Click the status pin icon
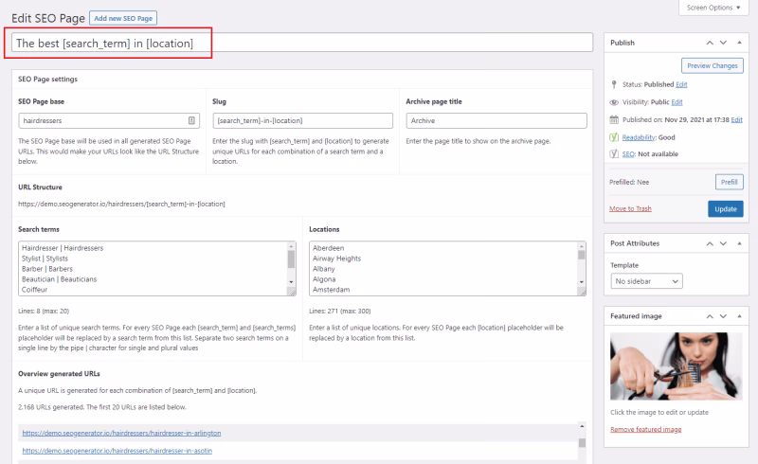Viewport: 758px width, 464px height. (x=614, y=84)
